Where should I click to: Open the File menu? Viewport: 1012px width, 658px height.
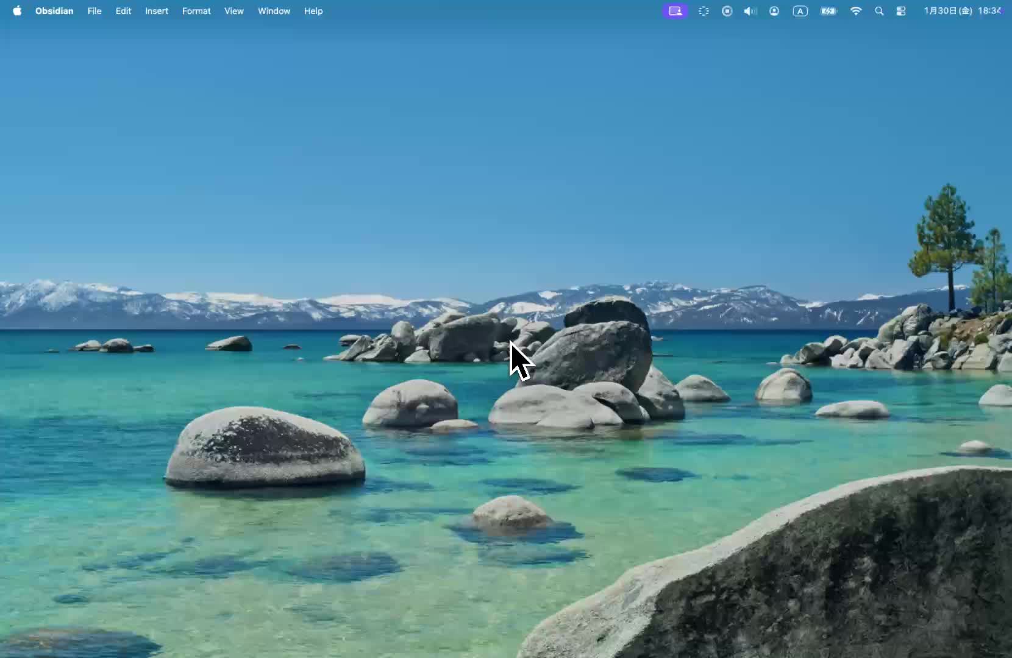(x=94, y=11)
